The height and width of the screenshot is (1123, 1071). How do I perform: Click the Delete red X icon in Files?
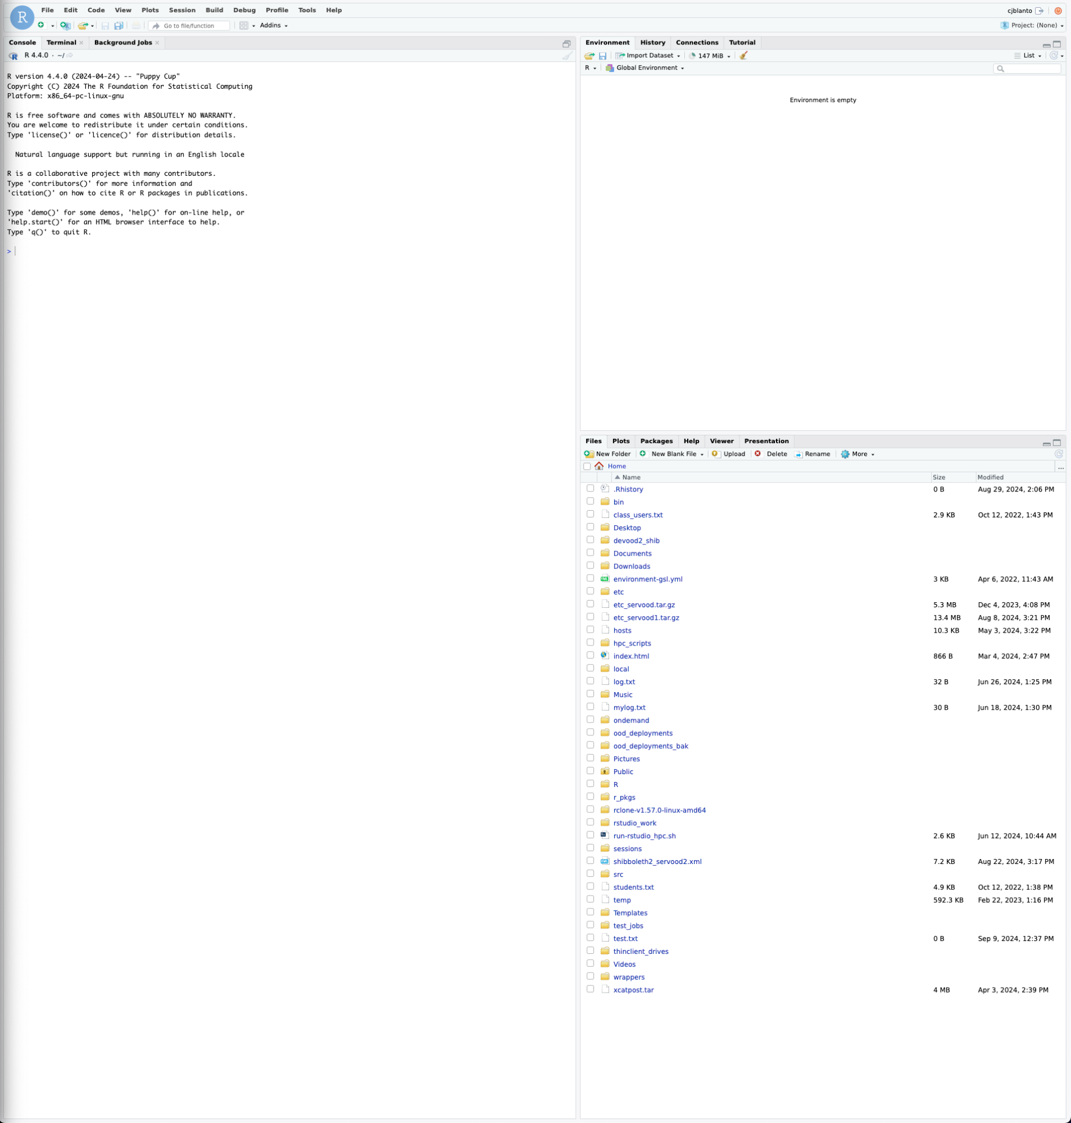[x=757, y=454]
